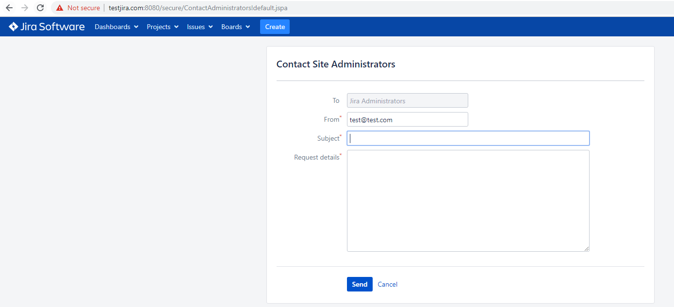The width and height of the screenshot is (674, 307).
Task: Click the red security warning triangle
Action: coord(60,8)
